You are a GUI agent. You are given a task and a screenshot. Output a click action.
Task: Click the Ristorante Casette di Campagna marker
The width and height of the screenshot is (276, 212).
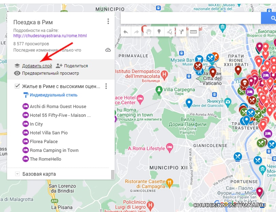169,183
